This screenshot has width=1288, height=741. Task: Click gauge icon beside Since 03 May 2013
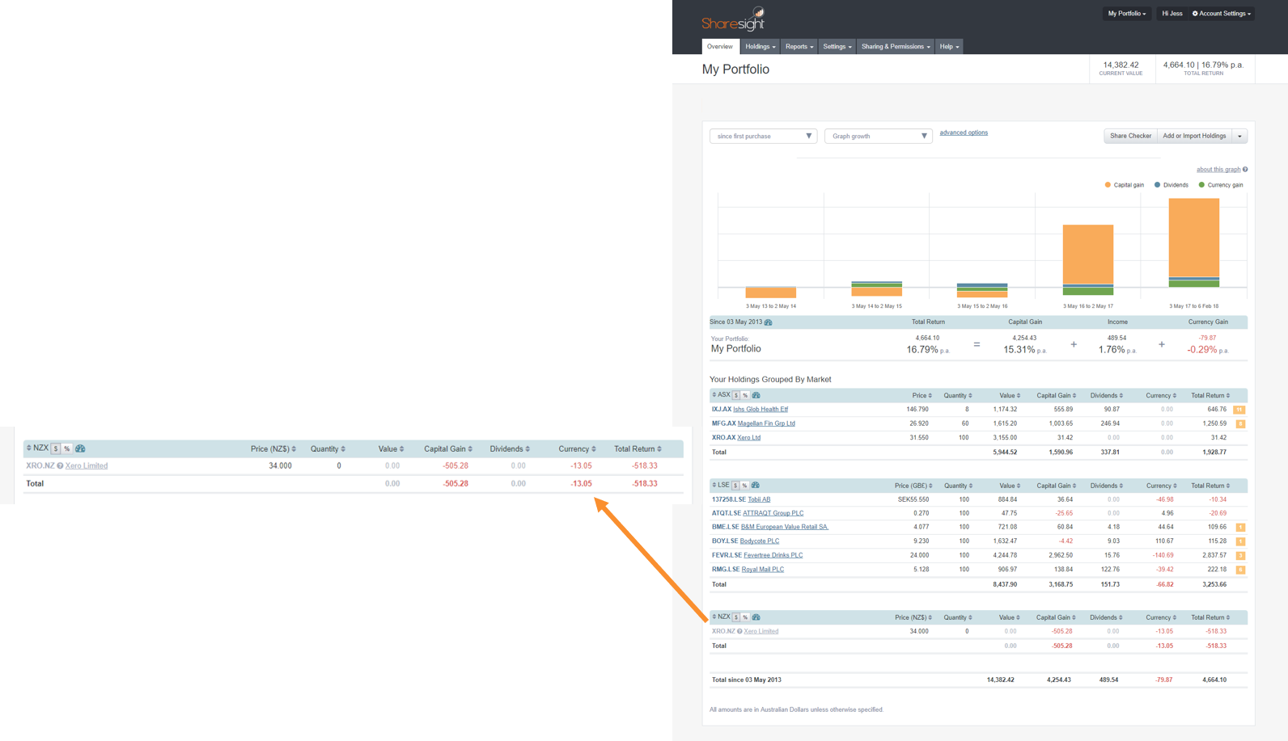click(x=768, y=322)
